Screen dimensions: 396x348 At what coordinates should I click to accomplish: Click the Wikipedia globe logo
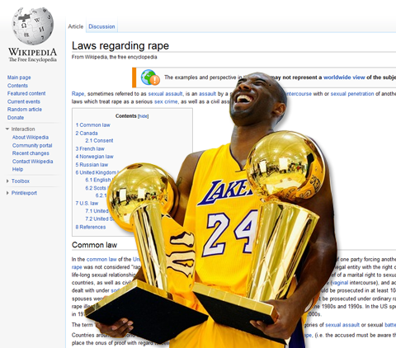coord(33,26)
